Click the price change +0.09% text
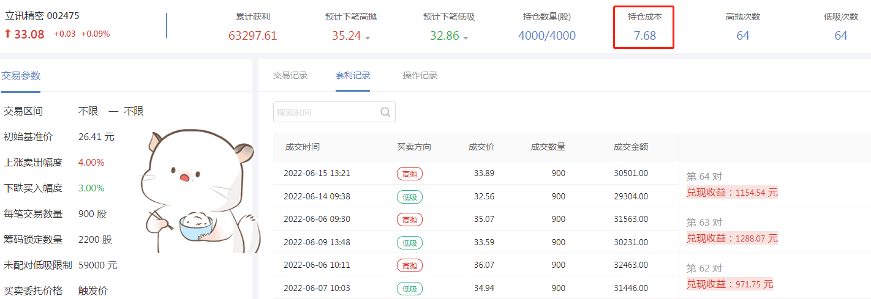871x299 pixels. pyautogui.click(x=96, y=34)
